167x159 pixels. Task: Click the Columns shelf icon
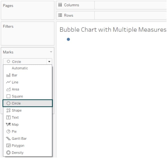point(60,5)
